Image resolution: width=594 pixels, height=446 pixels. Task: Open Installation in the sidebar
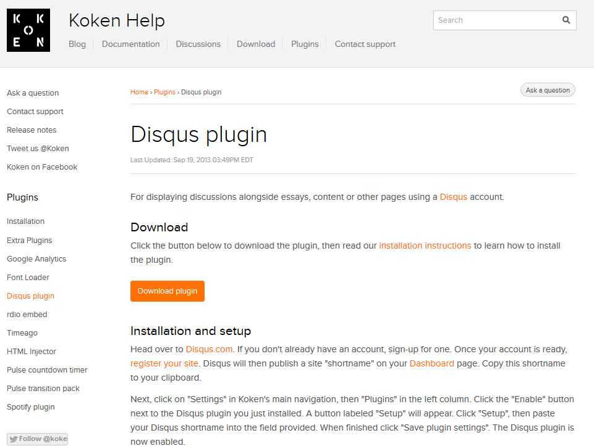coord(26,221)
